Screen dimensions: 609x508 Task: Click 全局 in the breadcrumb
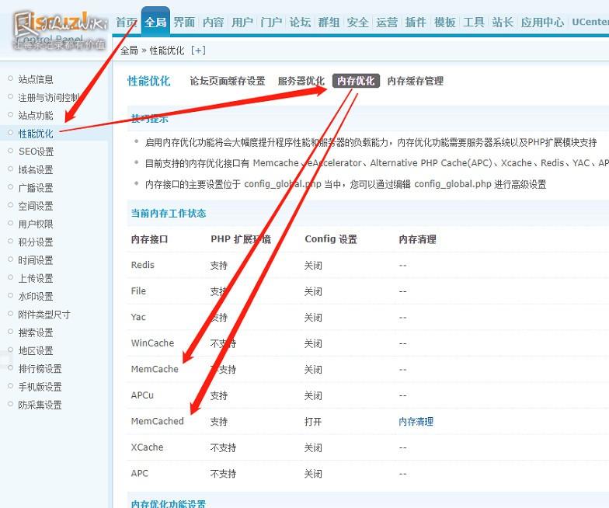click(129, 50)
